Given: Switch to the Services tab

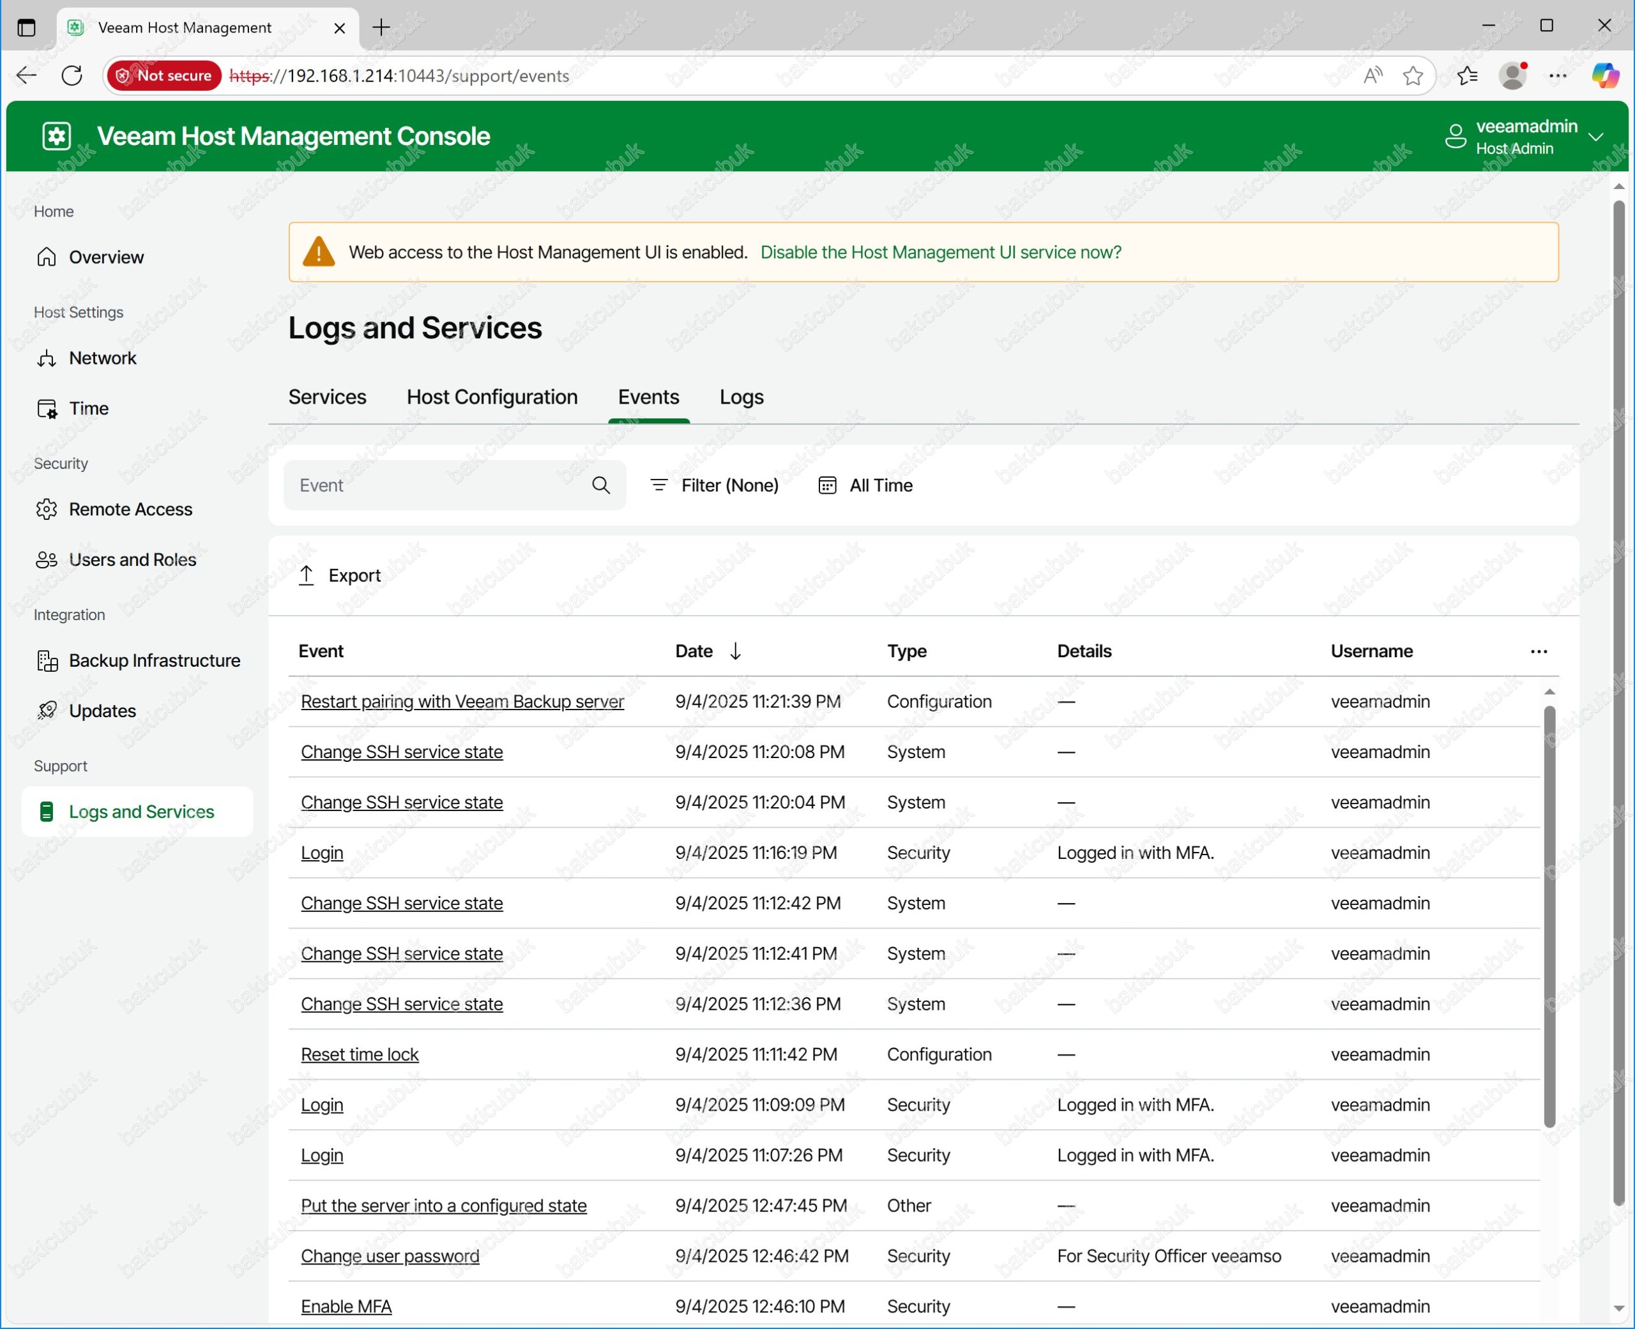Looking at the screenshot, I should 328,397.
